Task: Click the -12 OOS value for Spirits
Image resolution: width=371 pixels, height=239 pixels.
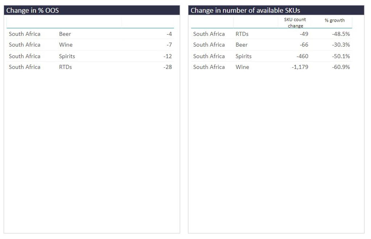Action: coord(167,56)
